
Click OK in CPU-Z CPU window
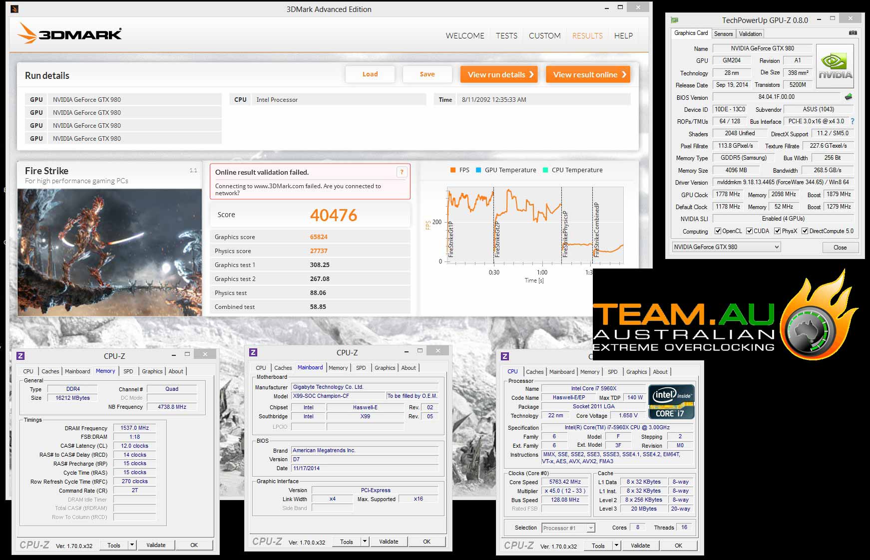[678, 546]
